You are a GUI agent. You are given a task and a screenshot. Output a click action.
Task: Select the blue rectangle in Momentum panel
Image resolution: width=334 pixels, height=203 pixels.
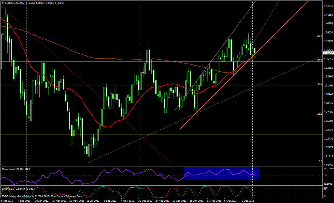point(221,173)
